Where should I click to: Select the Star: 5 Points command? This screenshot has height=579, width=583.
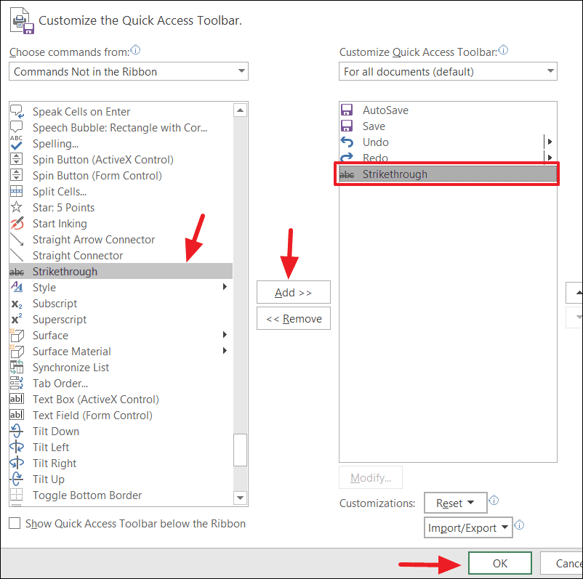[63, 207]
